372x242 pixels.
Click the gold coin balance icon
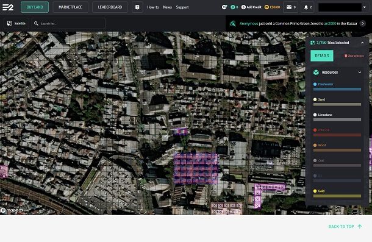pos(266,7)
